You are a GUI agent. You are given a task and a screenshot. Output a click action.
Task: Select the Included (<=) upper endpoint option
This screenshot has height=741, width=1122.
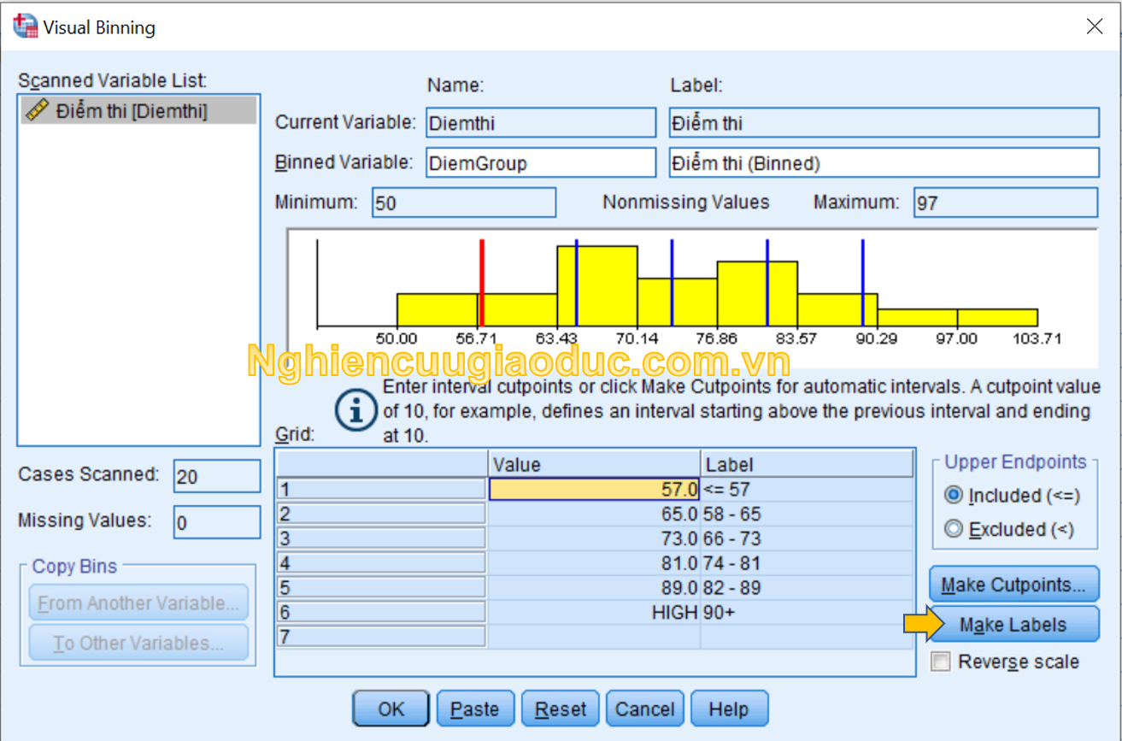click(954, 496)
